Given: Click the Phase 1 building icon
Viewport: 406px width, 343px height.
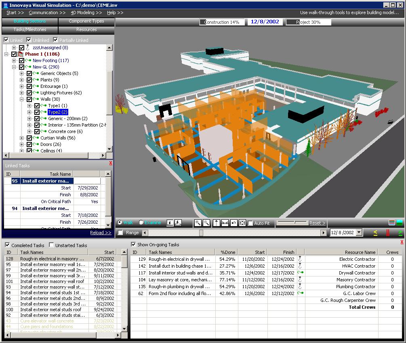Looking at the screenshot, I should [21, 54].
